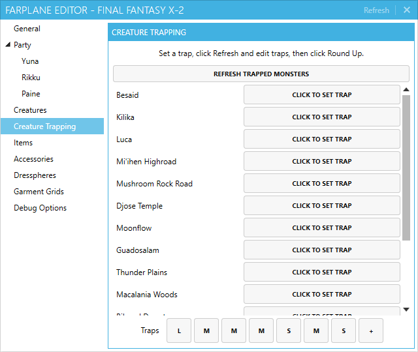418x352 pixels.
Task: Select Creature Trapping in the sidebar
Action: click(52, 126)
